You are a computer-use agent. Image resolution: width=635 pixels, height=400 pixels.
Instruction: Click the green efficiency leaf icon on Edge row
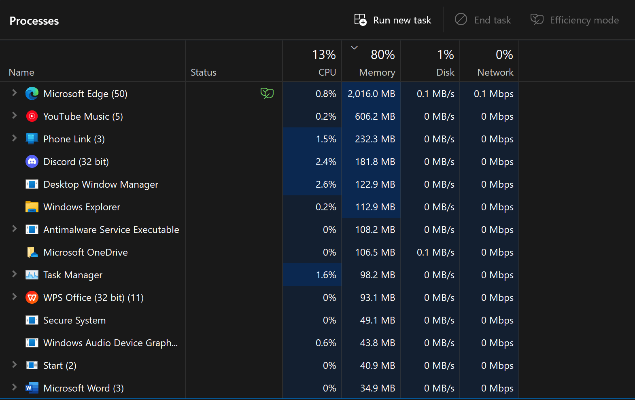[267, 93]
